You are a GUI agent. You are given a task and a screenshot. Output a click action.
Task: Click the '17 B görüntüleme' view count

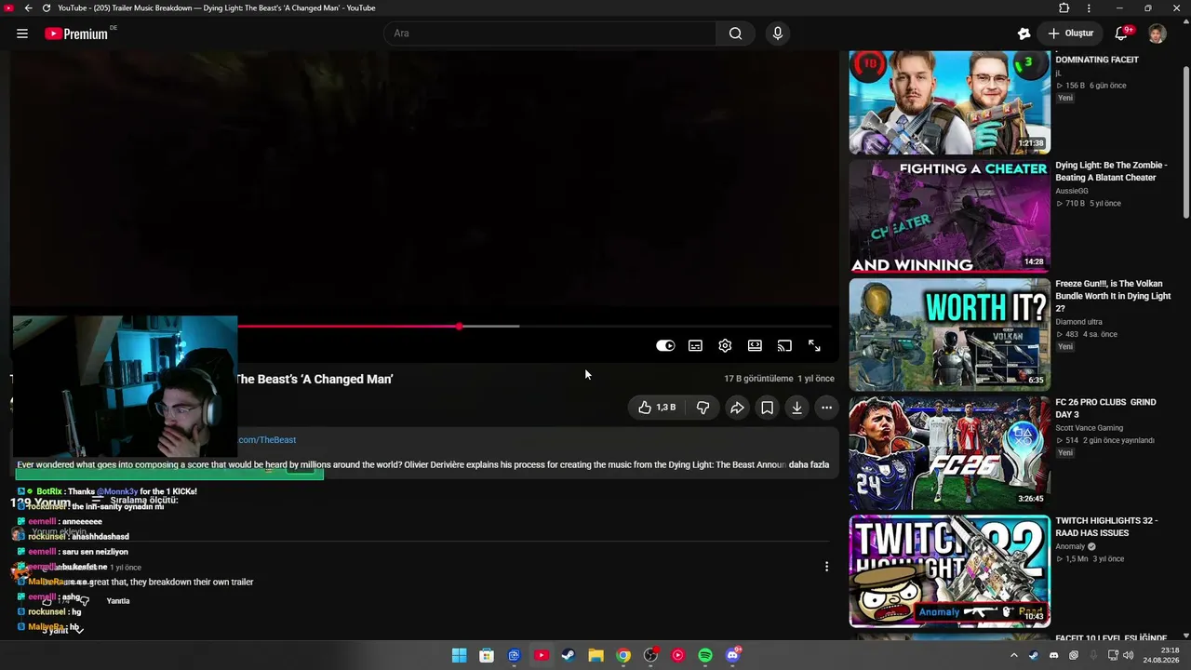point(758,379)
